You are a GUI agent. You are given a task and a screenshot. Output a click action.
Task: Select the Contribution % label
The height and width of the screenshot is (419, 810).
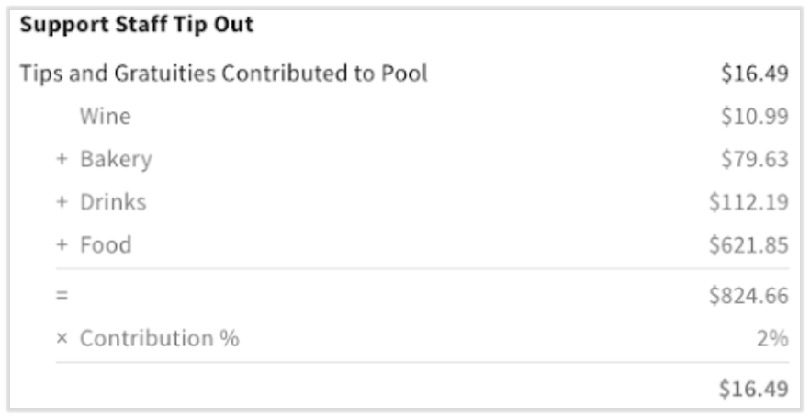[x=159, y=338]
